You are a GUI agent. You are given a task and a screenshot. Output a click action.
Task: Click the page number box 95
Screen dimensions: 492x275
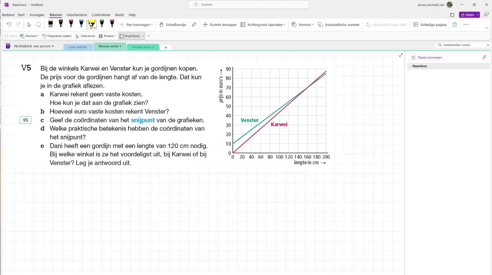tap(25, 120)
